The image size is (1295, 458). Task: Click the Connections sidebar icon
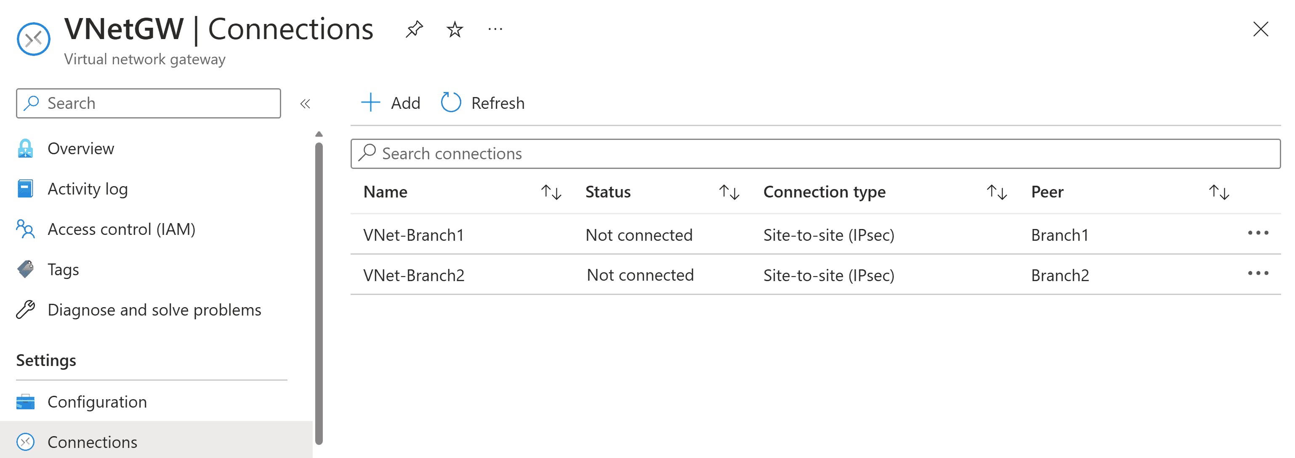point(25,442)
